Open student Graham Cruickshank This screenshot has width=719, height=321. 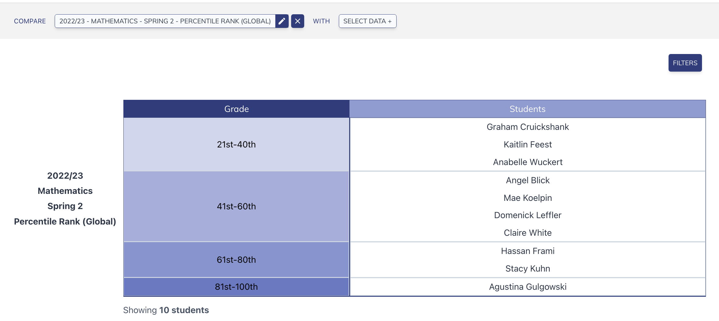click(x=528, y=127)
